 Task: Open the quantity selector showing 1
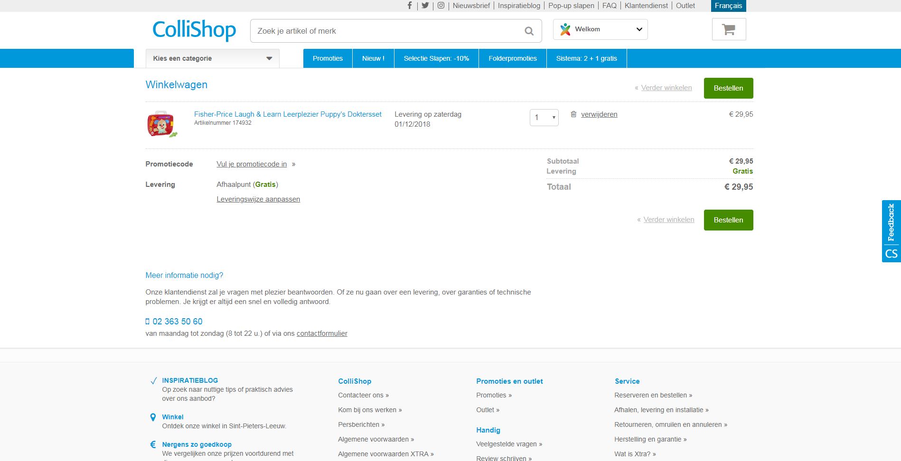(x=544, y=118)
